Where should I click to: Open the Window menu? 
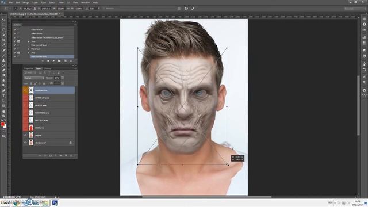(x=86, y=2)
